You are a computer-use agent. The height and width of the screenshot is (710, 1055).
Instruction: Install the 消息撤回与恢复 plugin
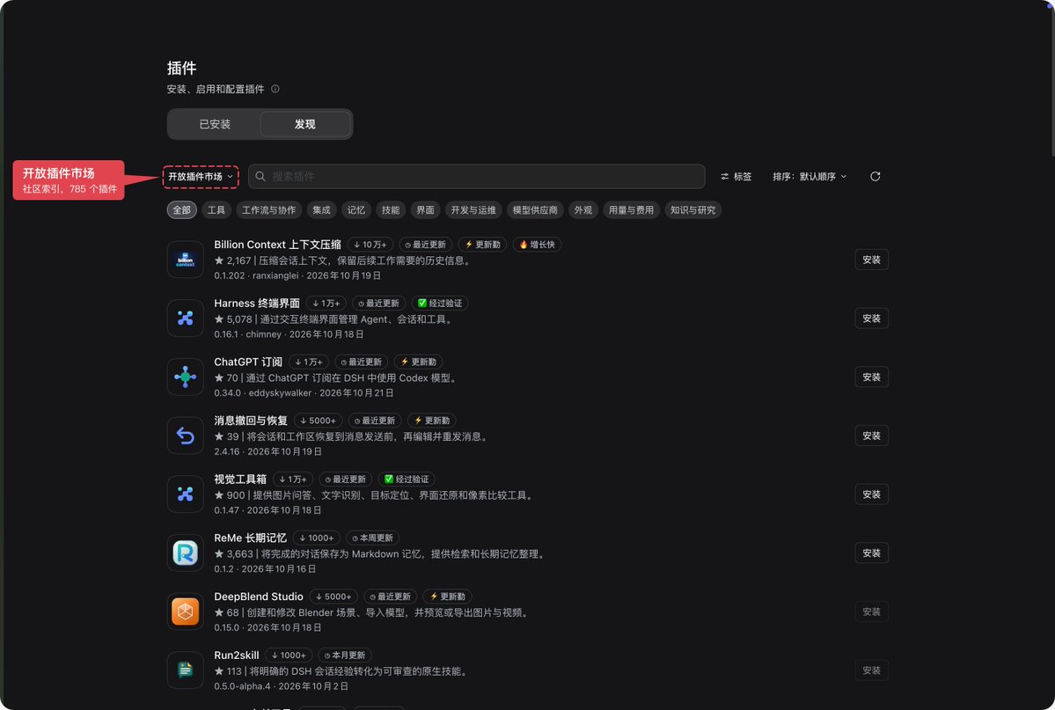pyautogui.click(x=871, y=436)
